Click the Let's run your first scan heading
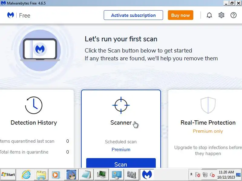The width and height of the screenshot is (242, 181). point(121,39)
